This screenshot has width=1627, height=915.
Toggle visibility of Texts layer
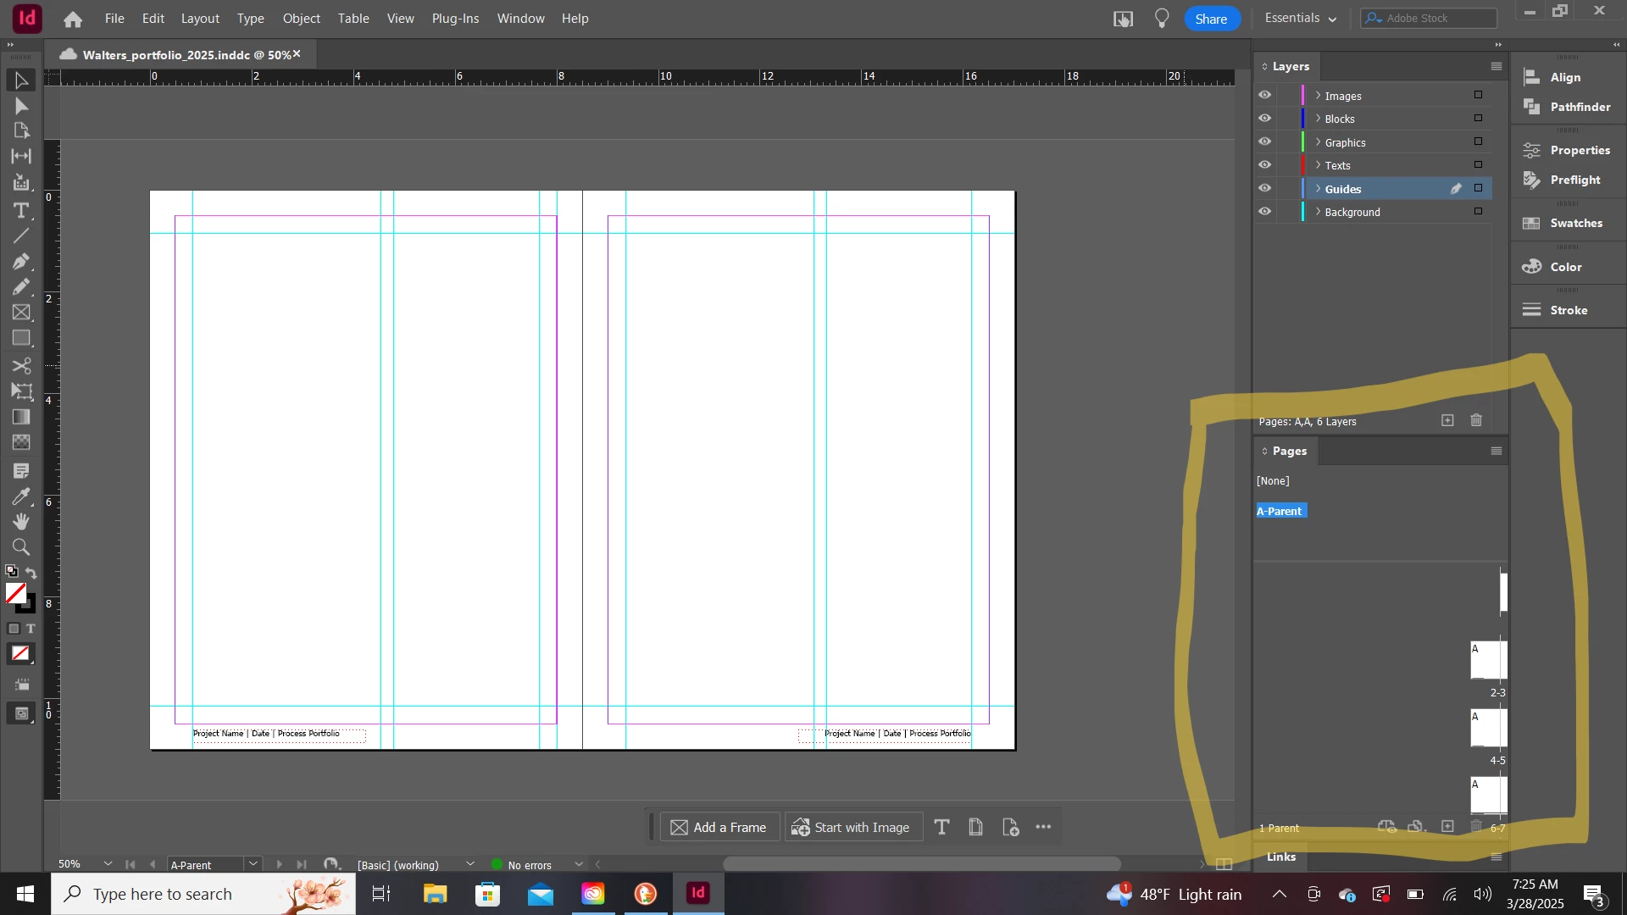(x=1264, y=165)
